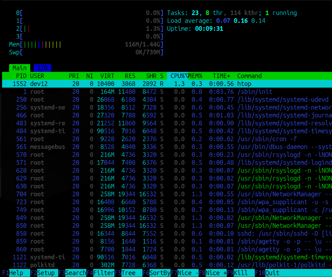Image resolution: width=332 pixels, height=277 pixels.
Task: Click the CPU 3 usage meter
Action: [x=89, y=36]
